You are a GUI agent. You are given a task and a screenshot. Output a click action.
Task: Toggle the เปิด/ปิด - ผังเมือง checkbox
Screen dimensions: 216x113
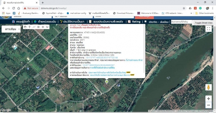pos(146,22)
